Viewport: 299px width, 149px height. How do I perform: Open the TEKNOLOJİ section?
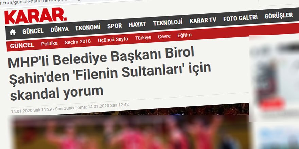(x=168, y=22)
